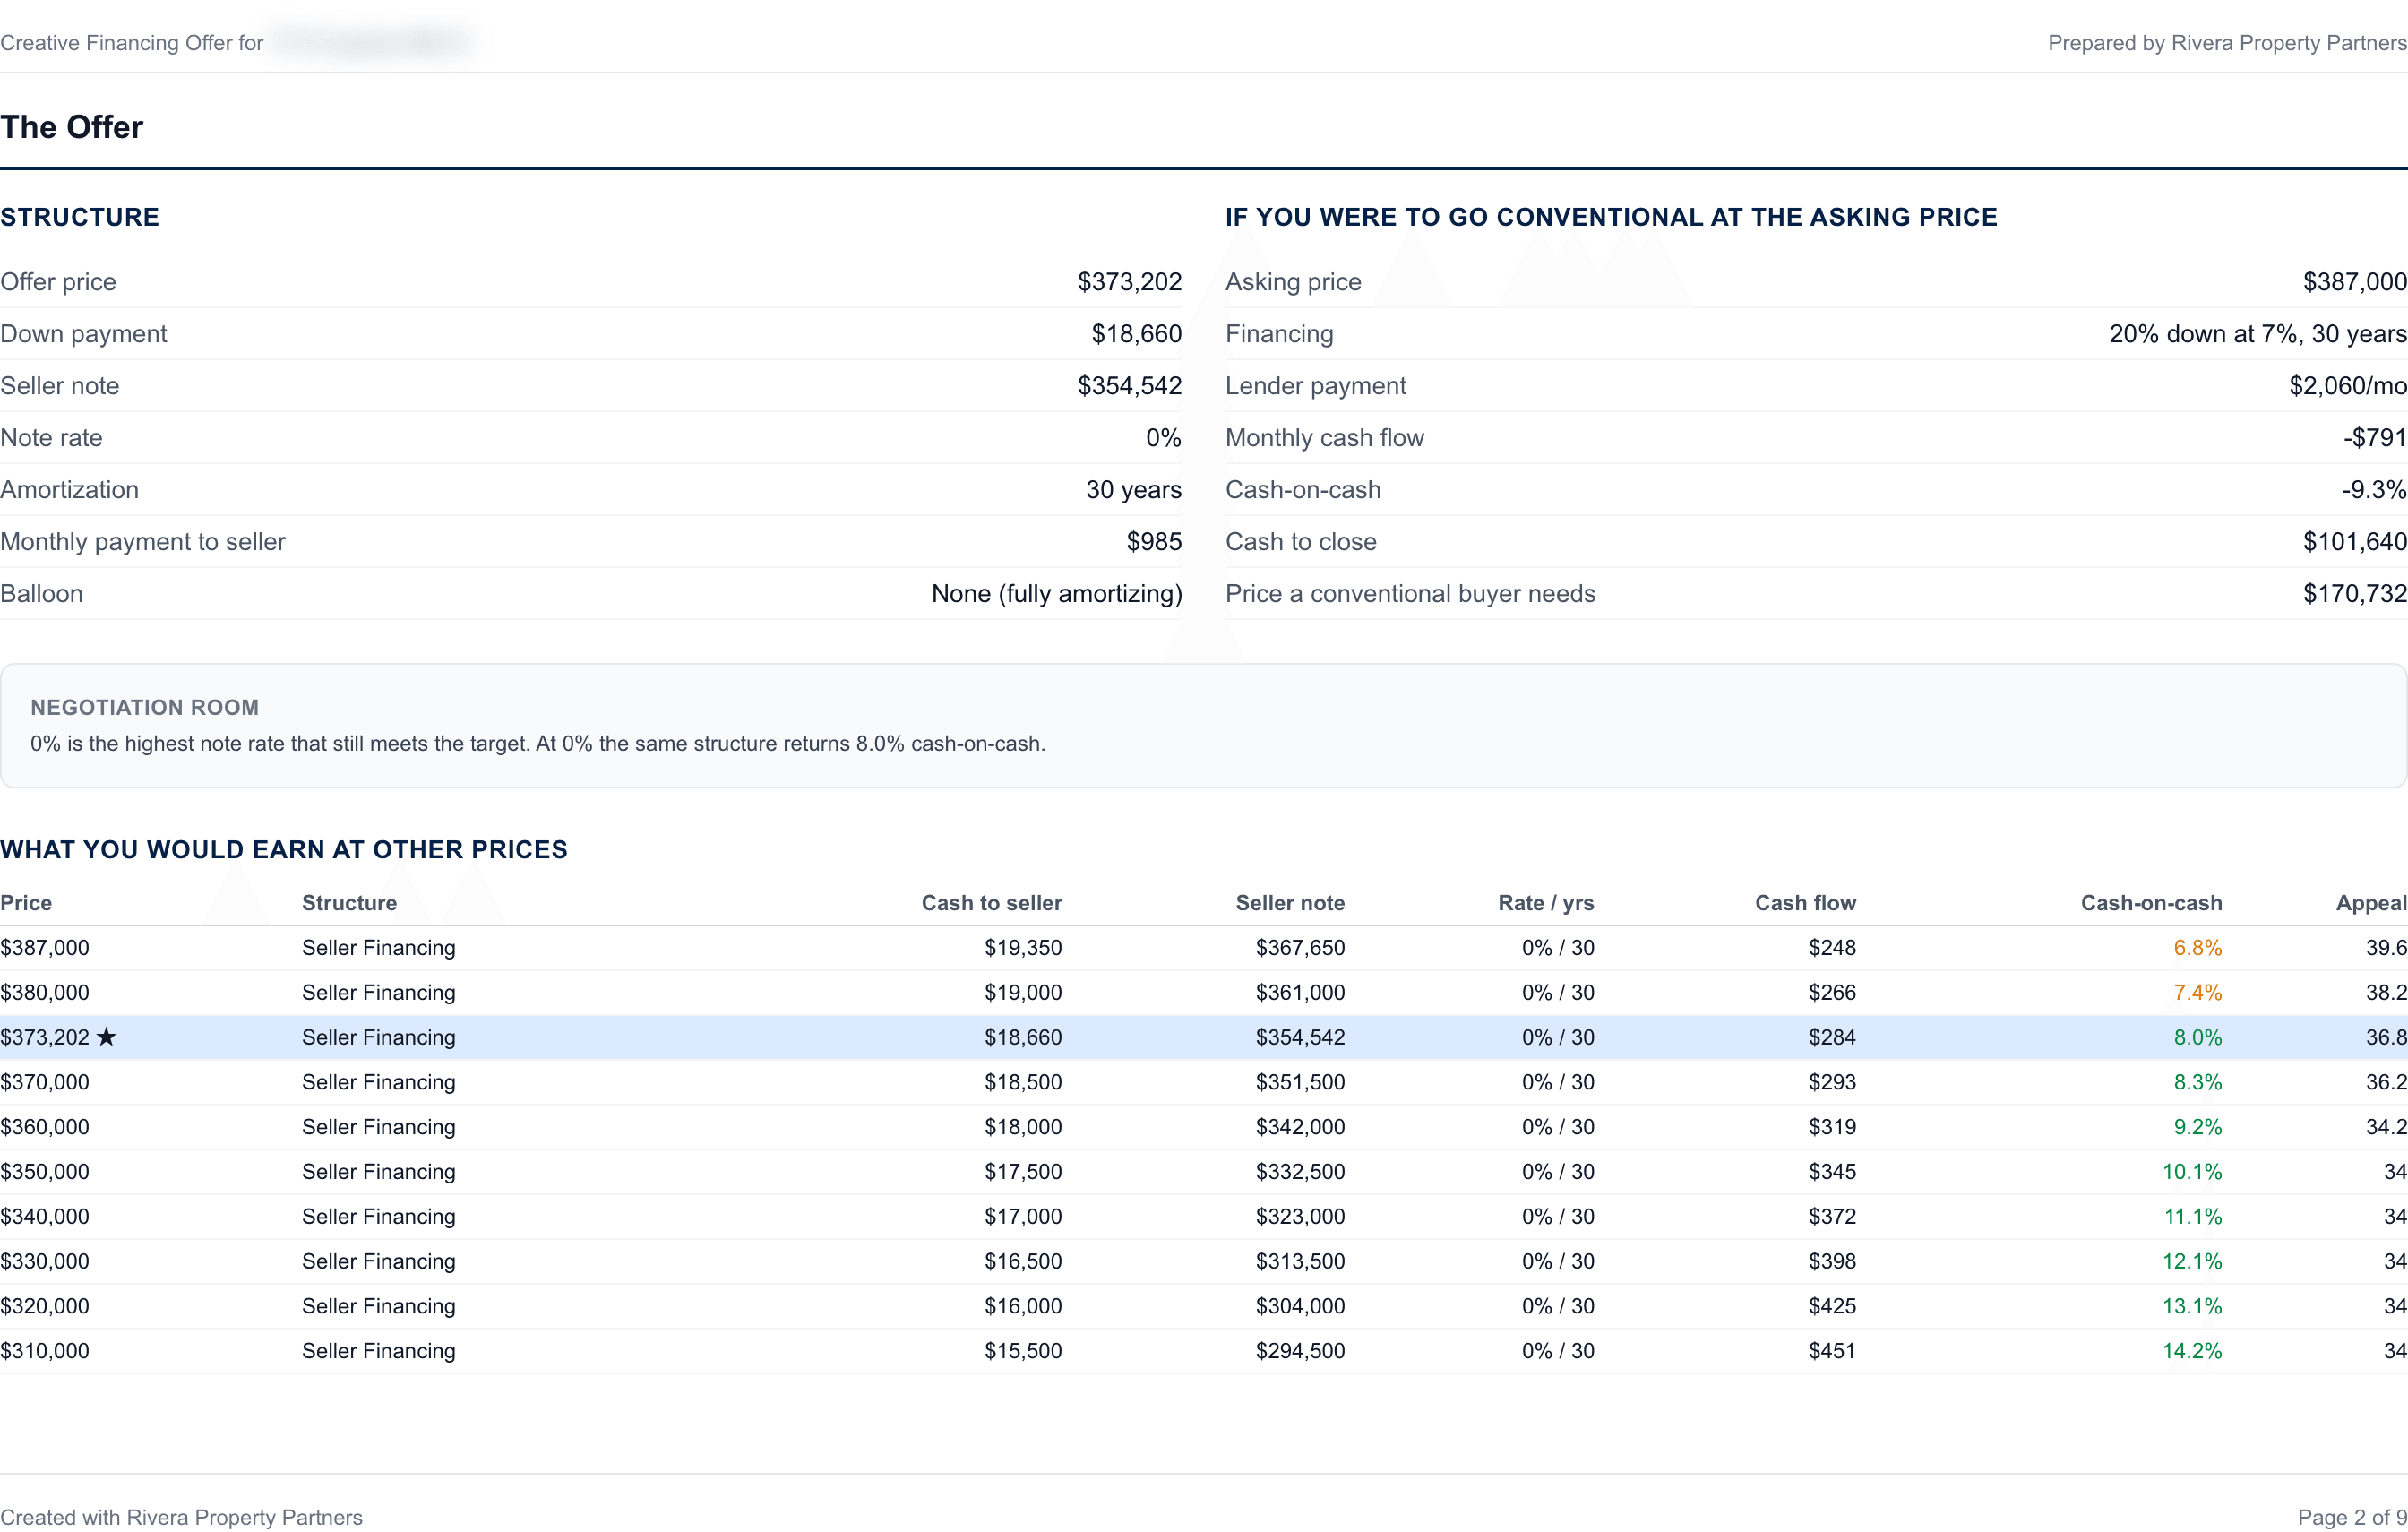
Task: Click the $360,000 price cell
Action: pyautogui.click(x=45, y=1127)
